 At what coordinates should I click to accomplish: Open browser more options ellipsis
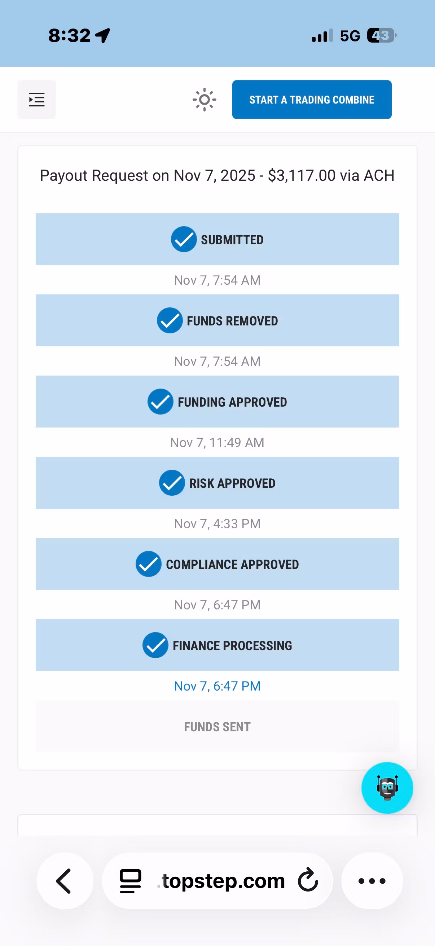[372, 881]
